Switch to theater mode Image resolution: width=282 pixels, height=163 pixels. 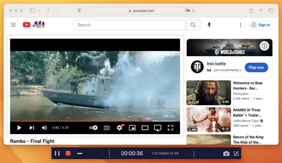coord(145,128)
